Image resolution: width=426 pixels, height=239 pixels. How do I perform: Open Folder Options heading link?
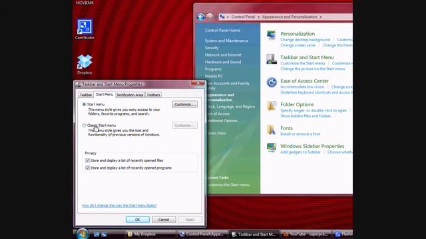coord(297,104)
